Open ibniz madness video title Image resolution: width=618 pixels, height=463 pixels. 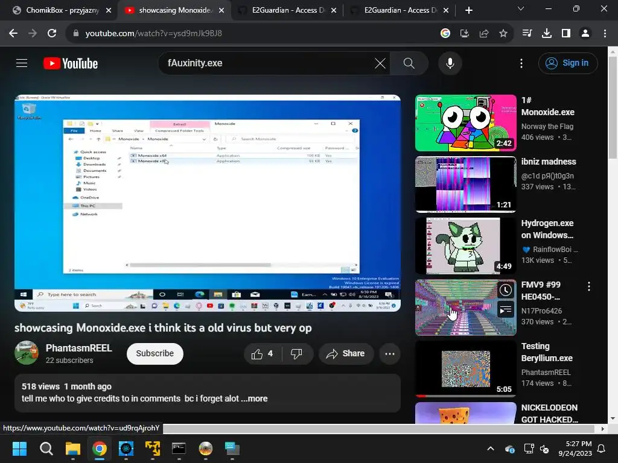[x=548, y=162]
